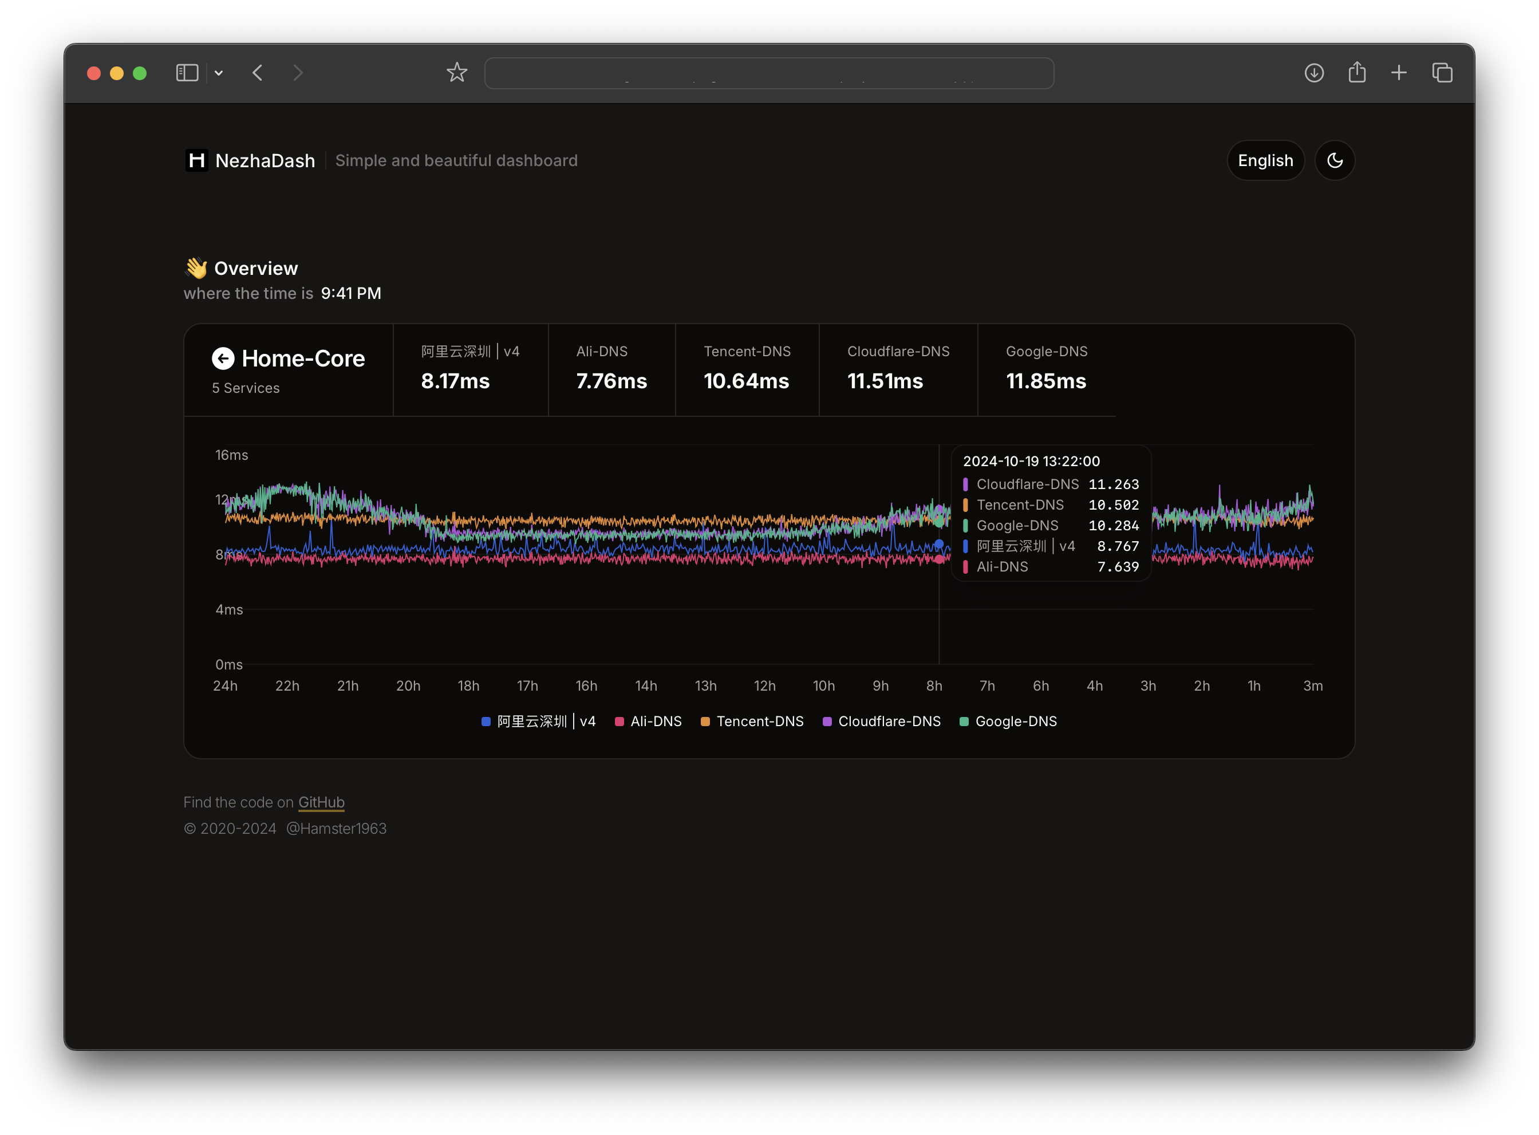Go back with browser back arrow
Screen dimensions: 1539x1135
(258, 73)
